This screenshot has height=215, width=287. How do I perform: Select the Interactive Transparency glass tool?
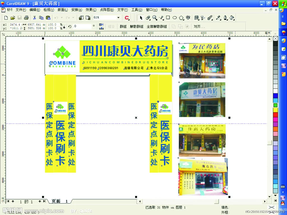(203, 18)
